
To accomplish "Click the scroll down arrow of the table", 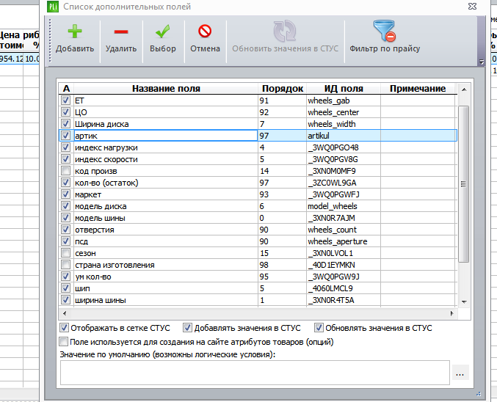I will pyautogui.click(x=464, y=302).
